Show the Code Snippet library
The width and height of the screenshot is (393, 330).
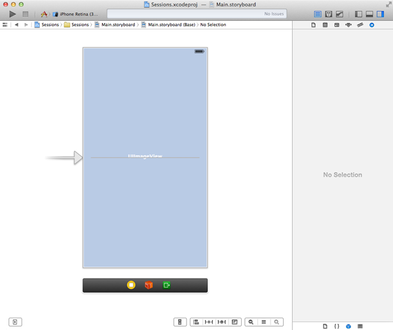point(337,326)
